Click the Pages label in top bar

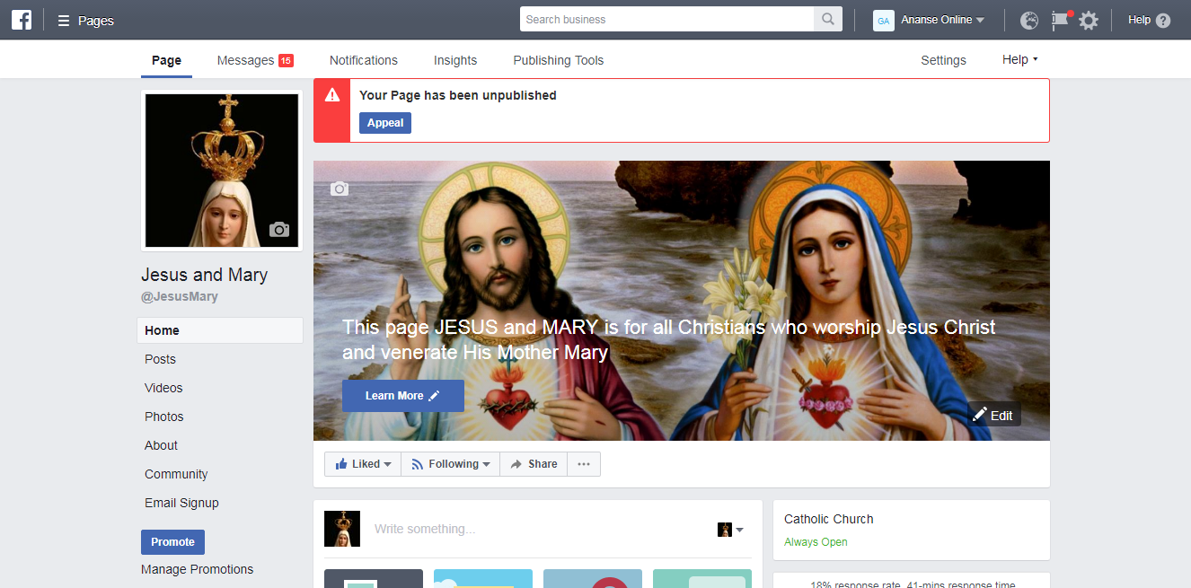click(96, 21)
